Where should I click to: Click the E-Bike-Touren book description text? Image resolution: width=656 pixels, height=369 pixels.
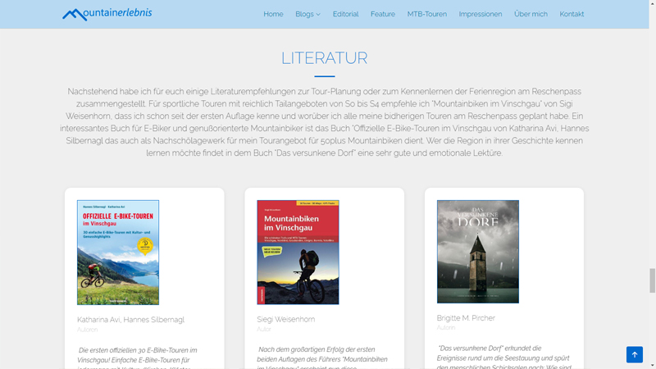(x=138, y=358)
